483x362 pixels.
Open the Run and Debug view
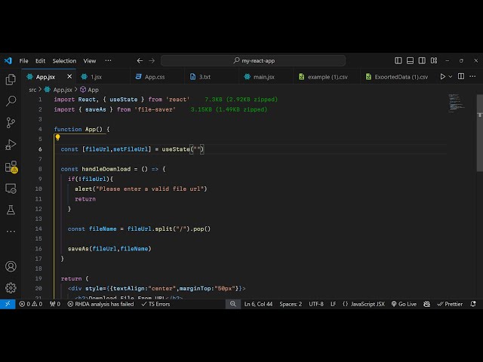point(11,144)
